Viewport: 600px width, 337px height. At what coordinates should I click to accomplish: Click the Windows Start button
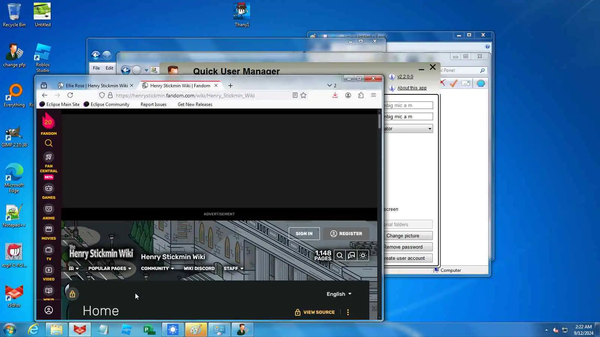(x=10, y=330)
